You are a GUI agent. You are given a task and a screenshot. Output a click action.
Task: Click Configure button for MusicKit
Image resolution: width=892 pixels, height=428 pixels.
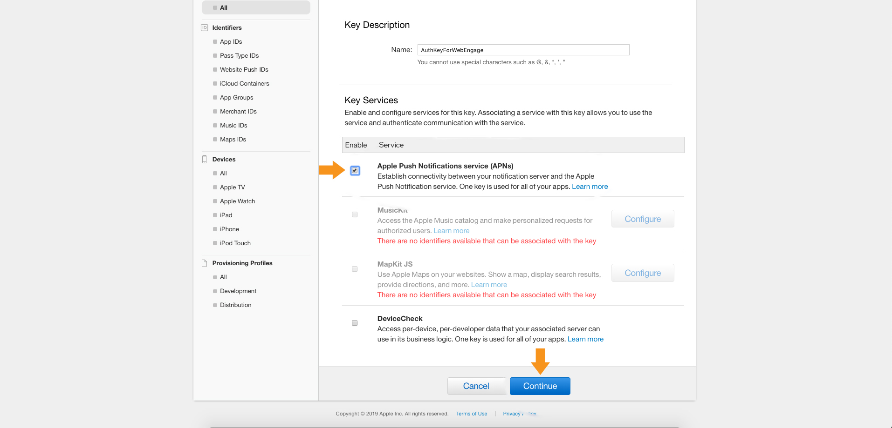point(642,219)
